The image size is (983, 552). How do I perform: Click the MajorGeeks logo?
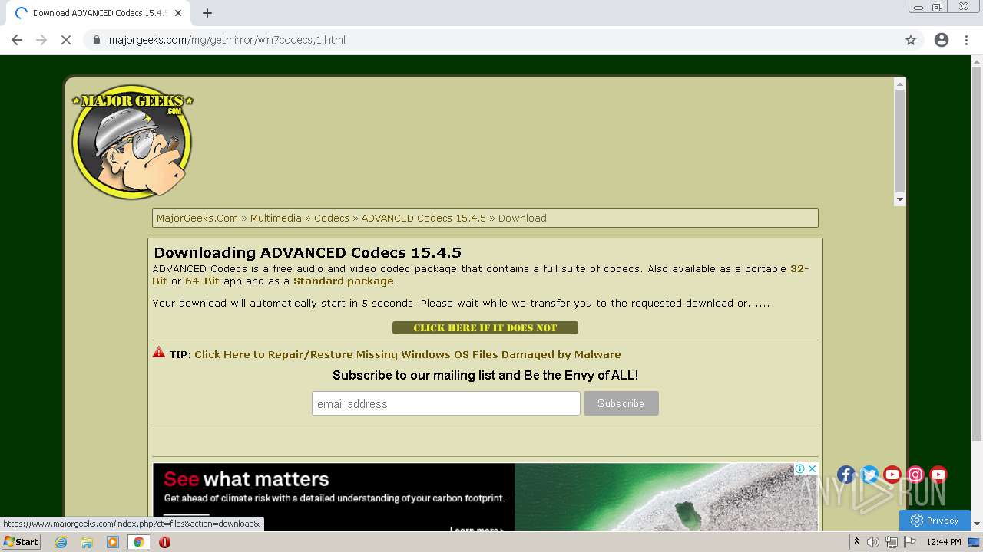[x=132, y=142]
